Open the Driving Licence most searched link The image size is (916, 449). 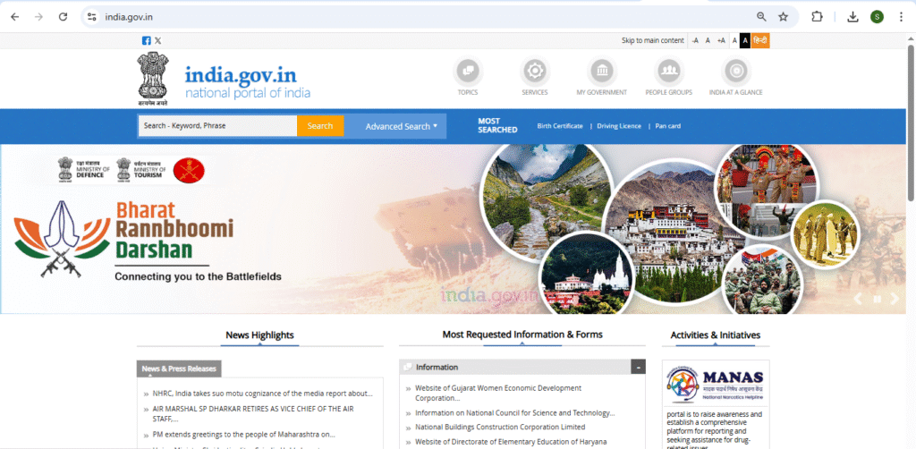click(x=619, y=126)
